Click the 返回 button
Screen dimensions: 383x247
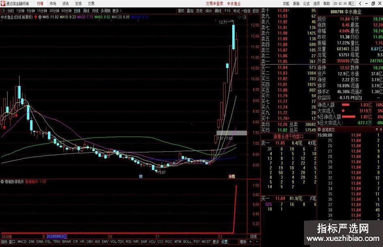click(x=255, y=11)
